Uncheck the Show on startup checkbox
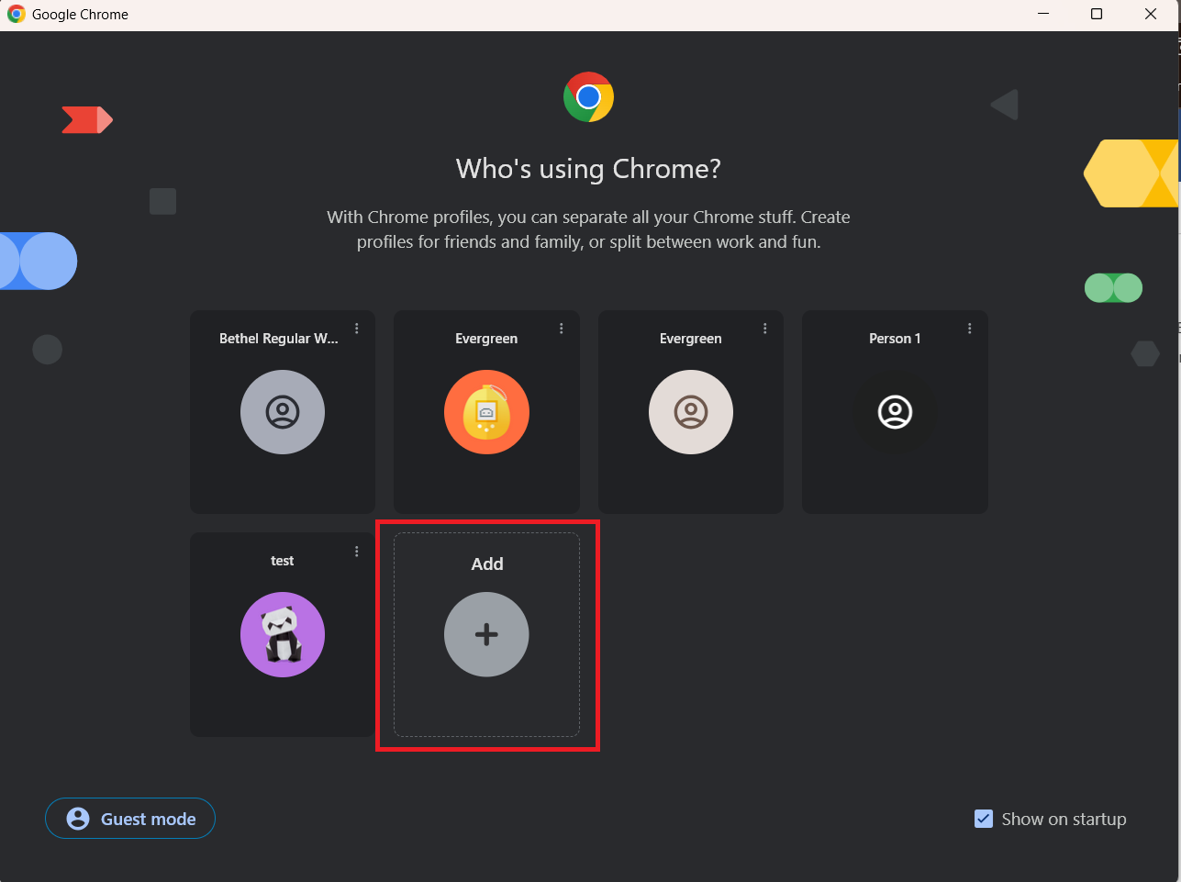The width and height of the screenshot is (1181, 882). tap(984, 818)
